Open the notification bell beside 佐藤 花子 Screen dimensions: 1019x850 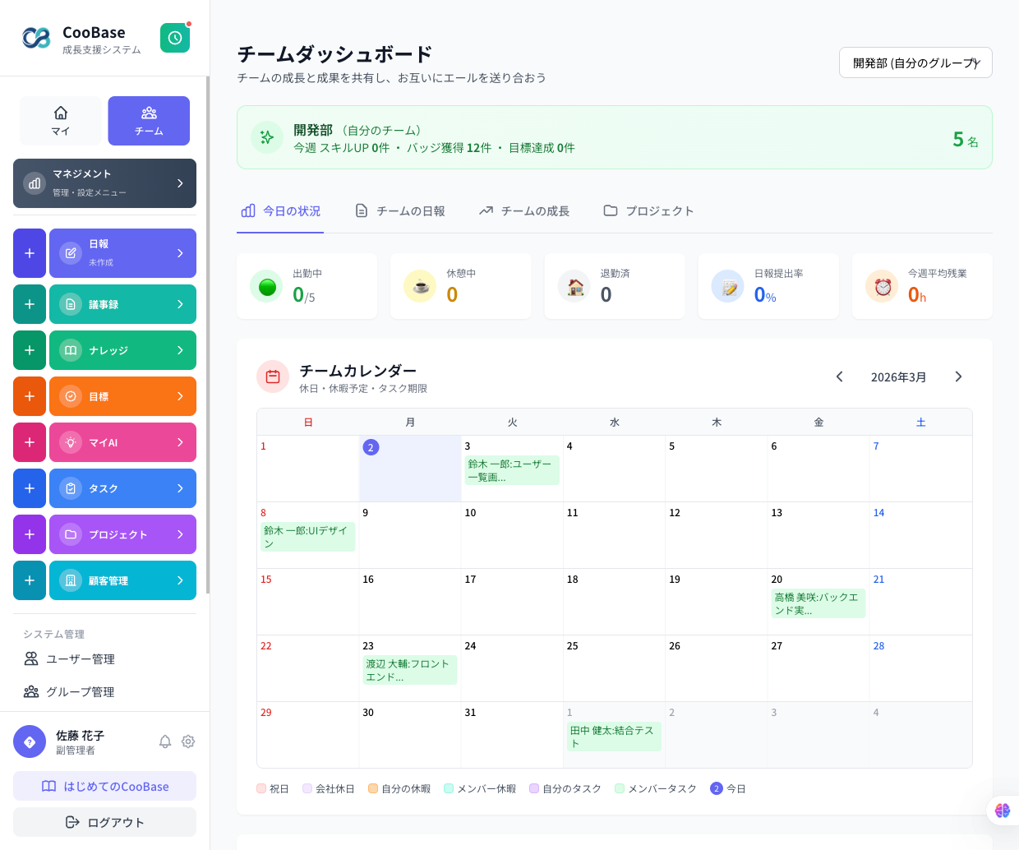tap(165, 741)
